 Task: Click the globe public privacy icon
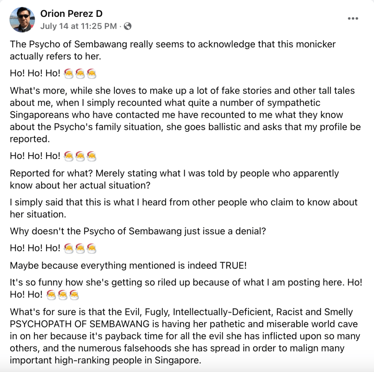coord(128,26)
